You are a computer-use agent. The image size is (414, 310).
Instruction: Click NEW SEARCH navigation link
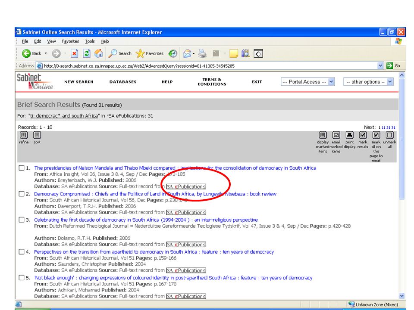click(x=79, y=82)
